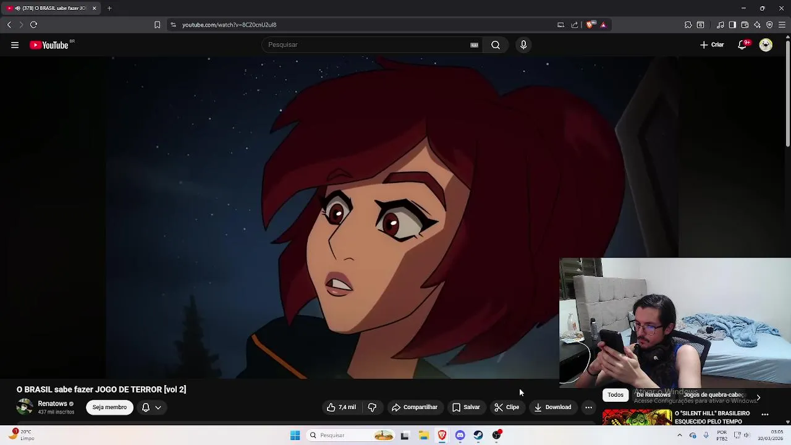Image resolution: width=791 pixels, height=445 pixels.
Task: Select the O BRASIL sabe fazer tab
Action: 51,8
